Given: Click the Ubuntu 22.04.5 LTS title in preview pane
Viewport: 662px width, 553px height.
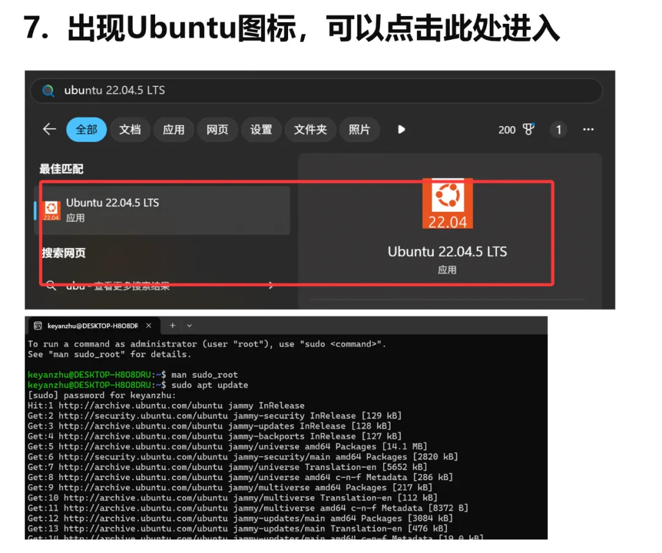Looking at the screenshot, I should click(447, 252).
